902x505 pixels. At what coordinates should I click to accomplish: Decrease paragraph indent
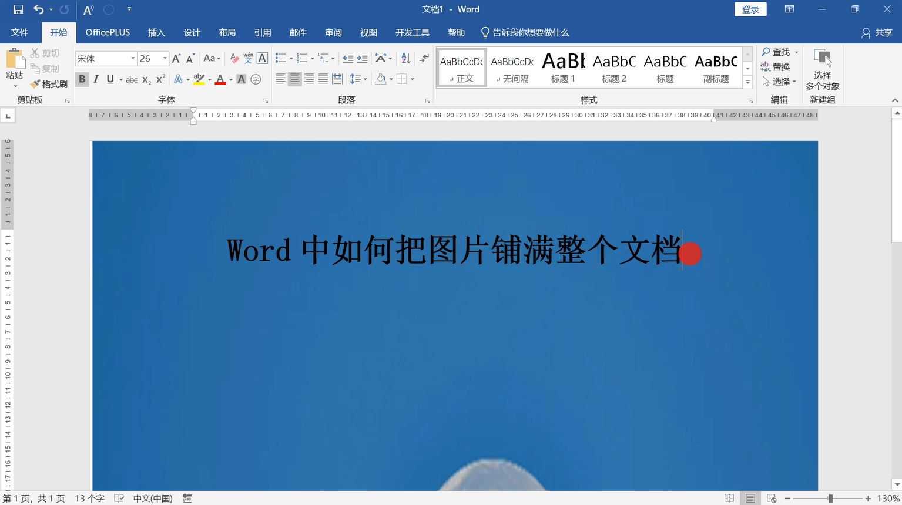pos(348,59)
